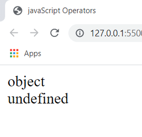Reload the current page
Screen dimensions: 142x137
pos(55,33)
